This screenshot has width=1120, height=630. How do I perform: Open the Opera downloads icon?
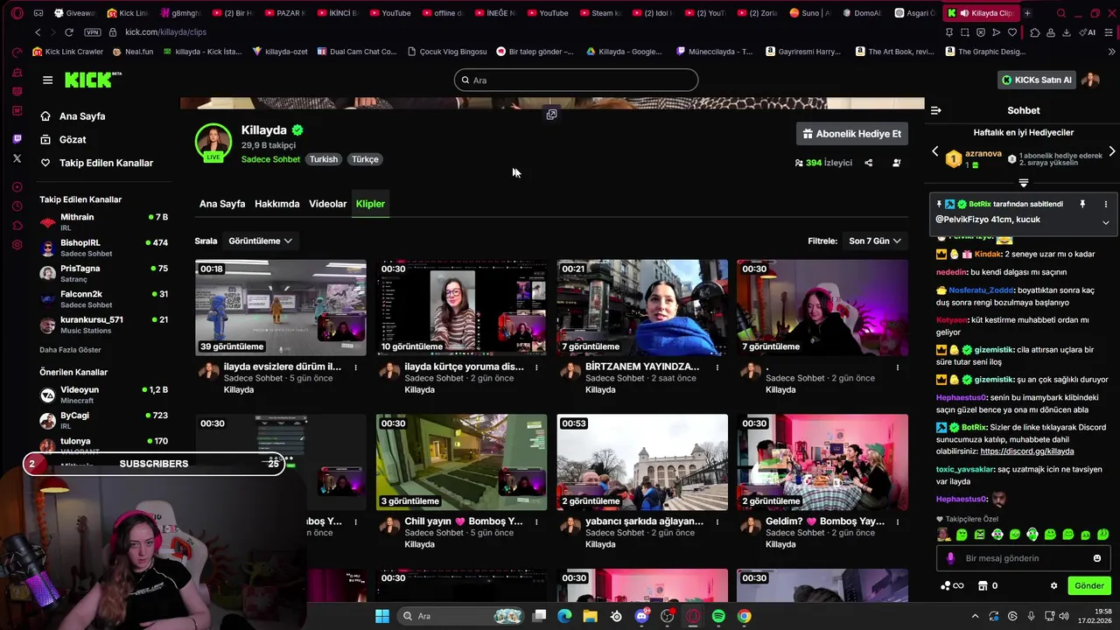pyautogui.click(x=1067, y=32)
